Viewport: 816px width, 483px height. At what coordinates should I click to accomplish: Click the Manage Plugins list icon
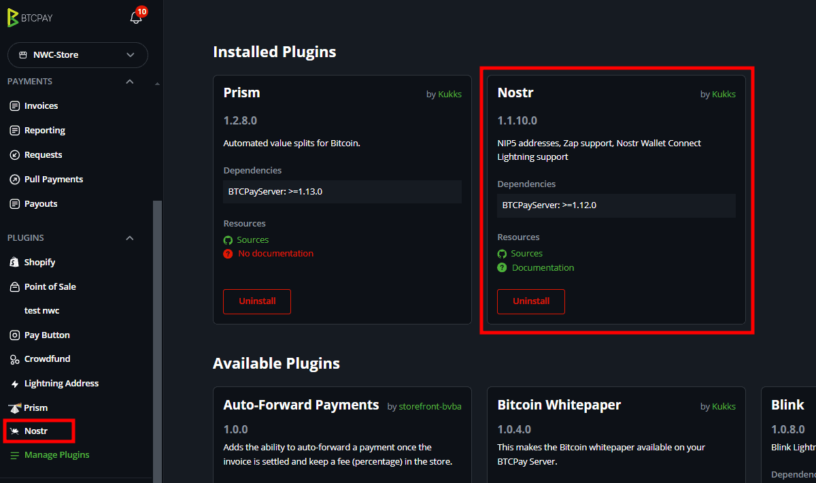tap(14, 455)
